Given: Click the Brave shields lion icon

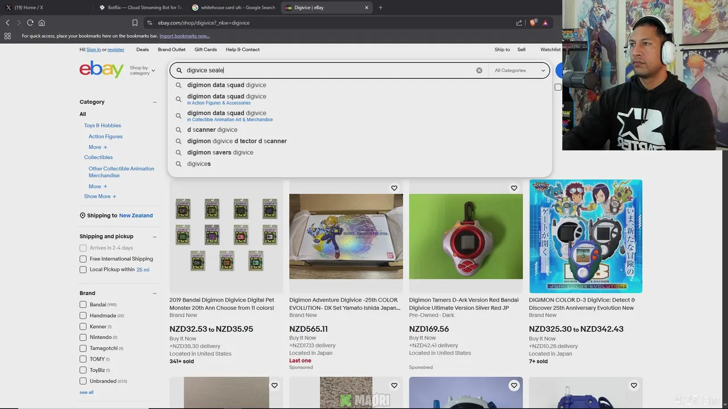Looking at the screenshot, I should (533, 23).
